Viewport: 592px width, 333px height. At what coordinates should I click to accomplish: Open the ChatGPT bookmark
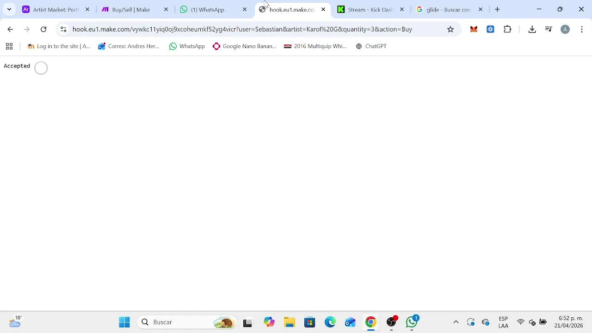(371, 46)
